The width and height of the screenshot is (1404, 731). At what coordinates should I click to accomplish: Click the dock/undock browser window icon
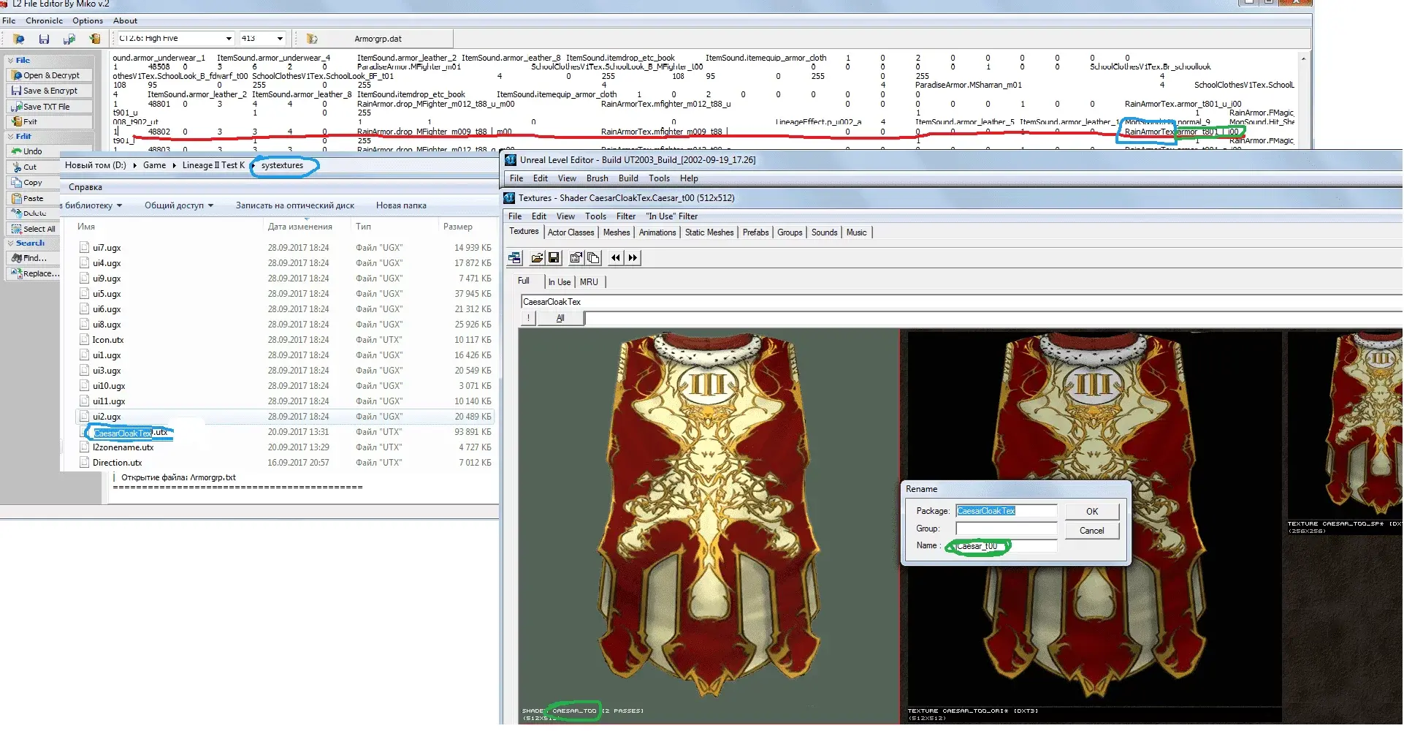(x=515, y=257)
